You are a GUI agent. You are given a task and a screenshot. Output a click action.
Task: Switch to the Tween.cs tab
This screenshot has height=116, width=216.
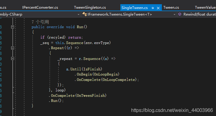click(x=171, y=7)
